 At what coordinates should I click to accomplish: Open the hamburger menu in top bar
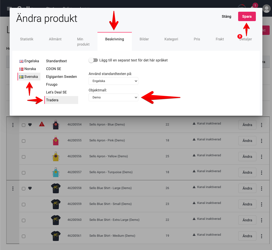tap(9, 9)
